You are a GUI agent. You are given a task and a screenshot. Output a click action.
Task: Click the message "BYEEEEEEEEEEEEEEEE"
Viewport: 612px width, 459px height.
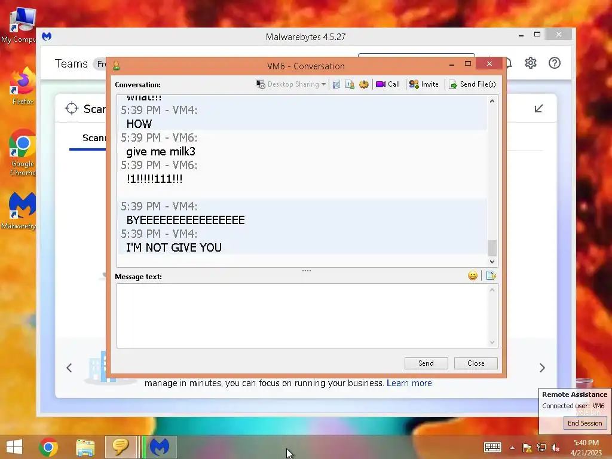[185, 220]
